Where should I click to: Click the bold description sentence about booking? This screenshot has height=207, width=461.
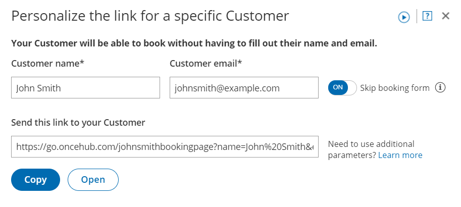[x=194, y=43]
